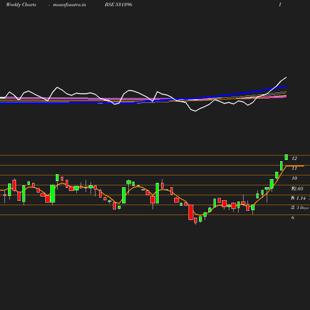This screenshot has width=310, height=310.
Task: Click the '12.05' price value label
Action: click(297, 188)
